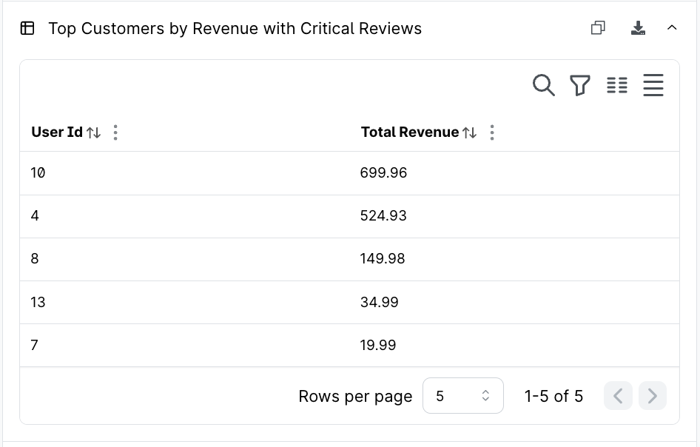The width and height of the screenshot is (700, 447).
Task: Go to the next page of results
Action: pyautogui.click(x=653, y=396)
